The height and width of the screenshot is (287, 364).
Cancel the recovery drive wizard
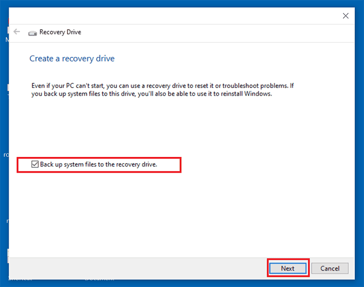(330, 268)
